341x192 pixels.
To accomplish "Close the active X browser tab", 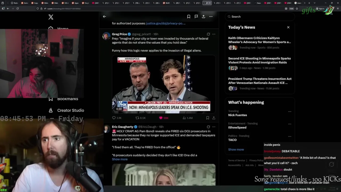I will tap(210, 3).
